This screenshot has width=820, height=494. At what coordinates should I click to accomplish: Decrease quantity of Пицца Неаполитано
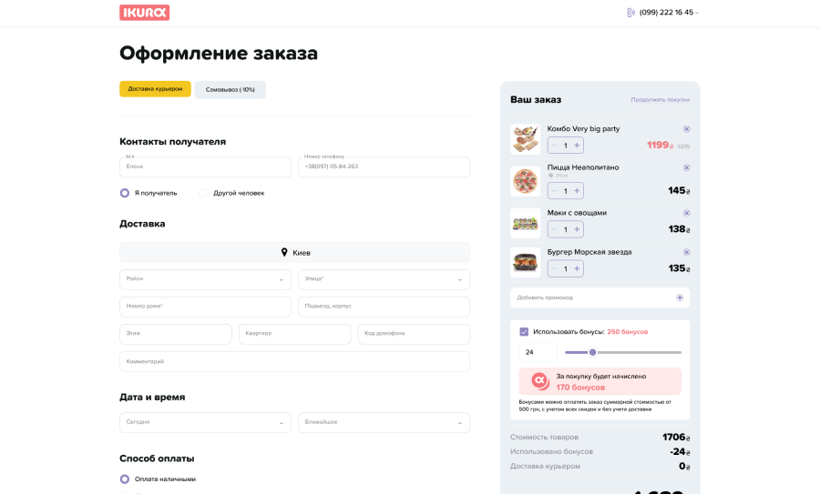click(x=554, y=191)
